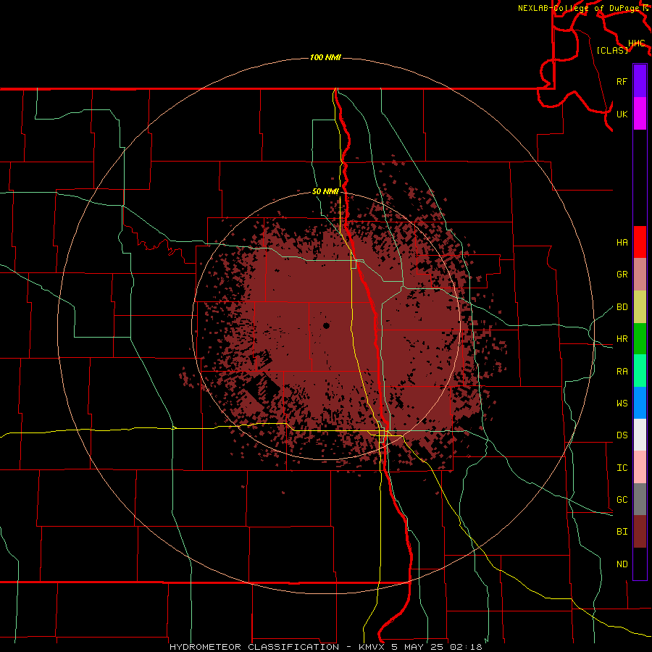The image size is (652, 652).
Task: Click the 'HA' legend label
Action: pyautogui.click(x=622, y=243)
